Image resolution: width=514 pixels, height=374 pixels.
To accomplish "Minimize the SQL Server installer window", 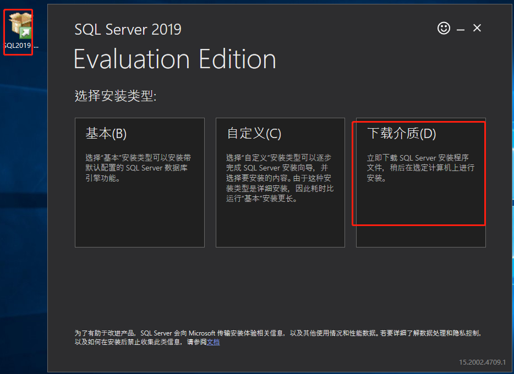I will click(x=461, y=30).
